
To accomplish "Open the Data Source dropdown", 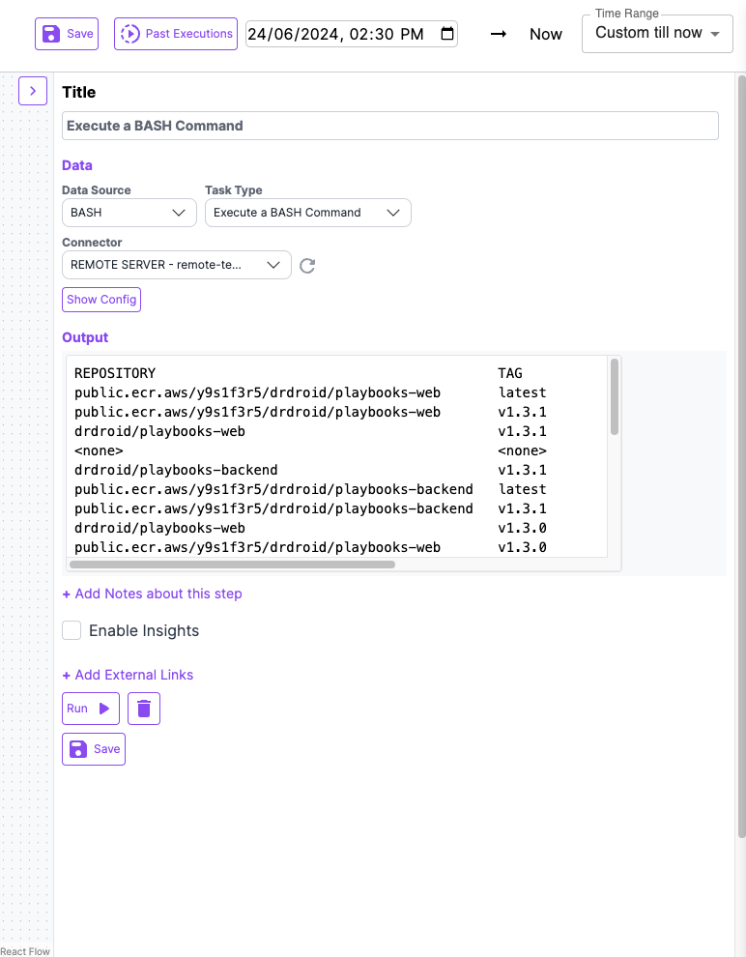I will pos(129,213).
